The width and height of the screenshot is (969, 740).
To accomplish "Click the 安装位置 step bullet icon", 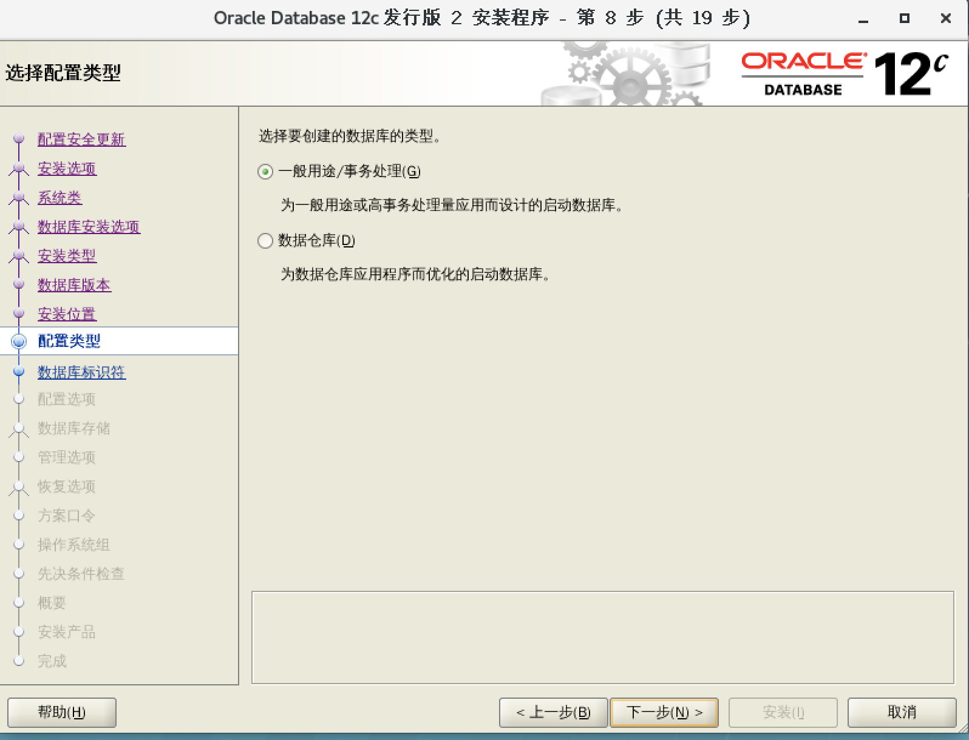I will (x=19, y=313).
